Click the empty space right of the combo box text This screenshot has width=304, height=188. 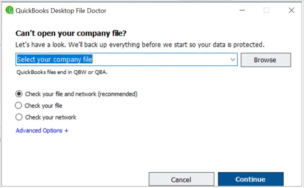pyautogui.click(x=161, y=59)
